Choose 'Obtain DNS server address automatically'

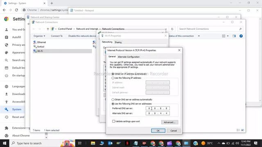pos(113,100)
